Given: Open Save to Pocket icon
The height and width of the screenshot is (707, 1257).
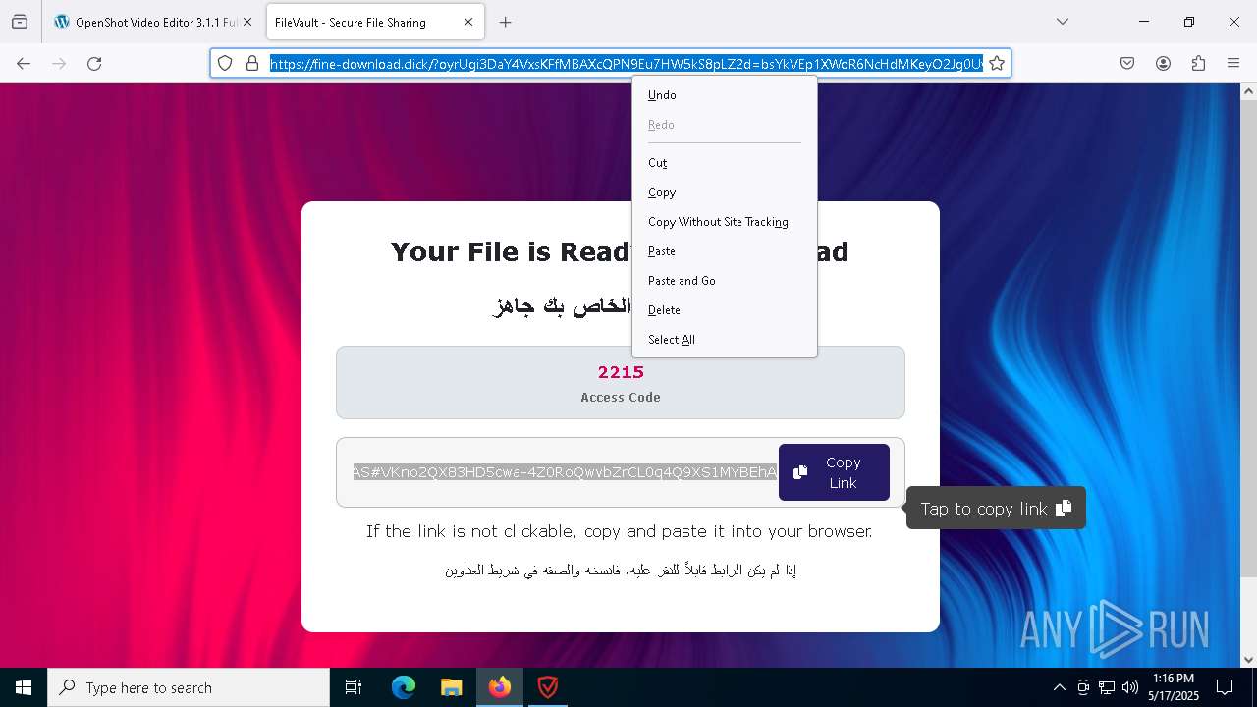Looking at the screenshot, I should (x=1127, y=63).
